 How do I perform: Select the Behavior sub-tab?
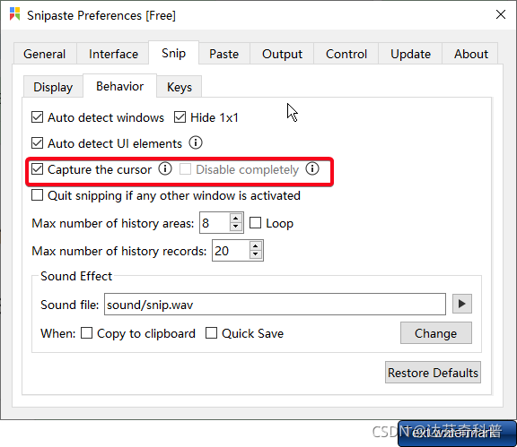119,86
